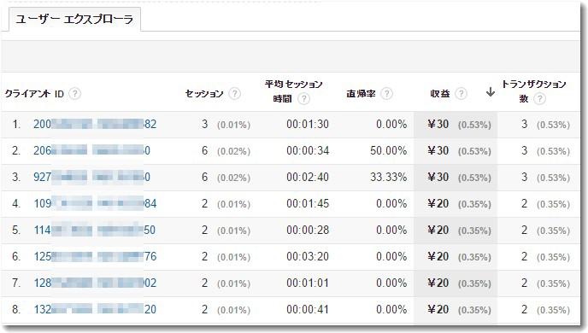The height and width of the screenshot is (333, 588).
Task: Select session time 00:03:20 cell
Action: click(308, 257)
